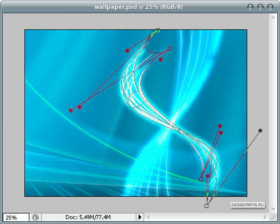Click the rightmost window control button in title bar

tap(270, 7)
